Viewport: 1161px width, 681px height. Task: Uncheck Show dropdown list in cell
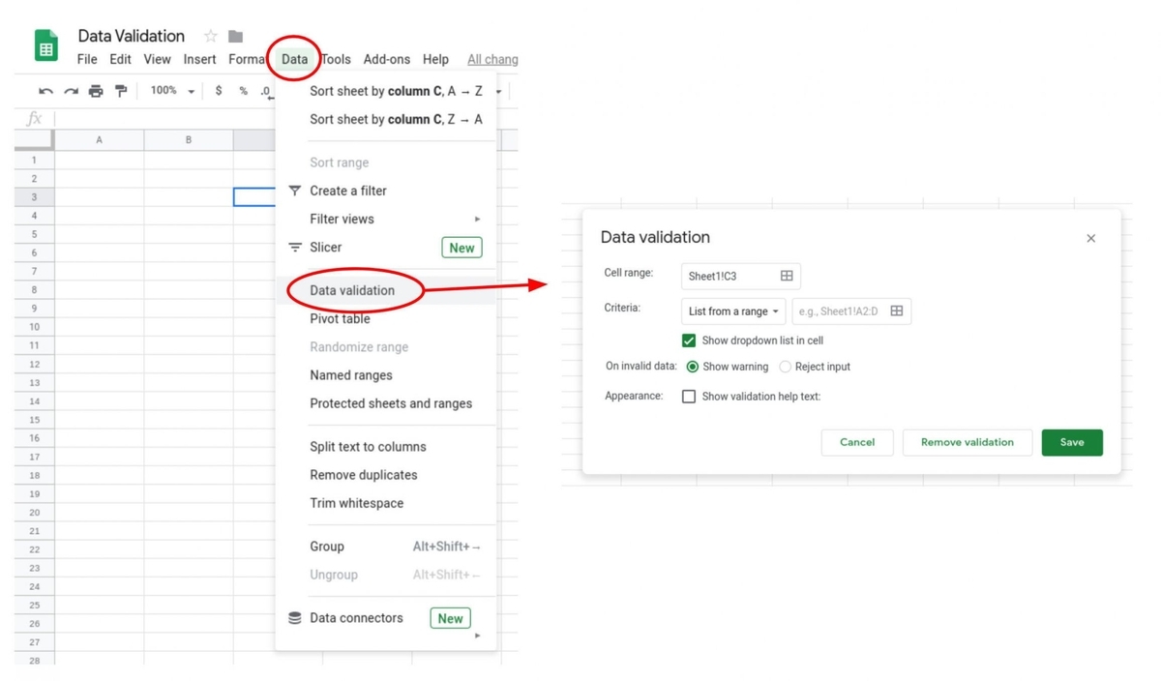690,340
